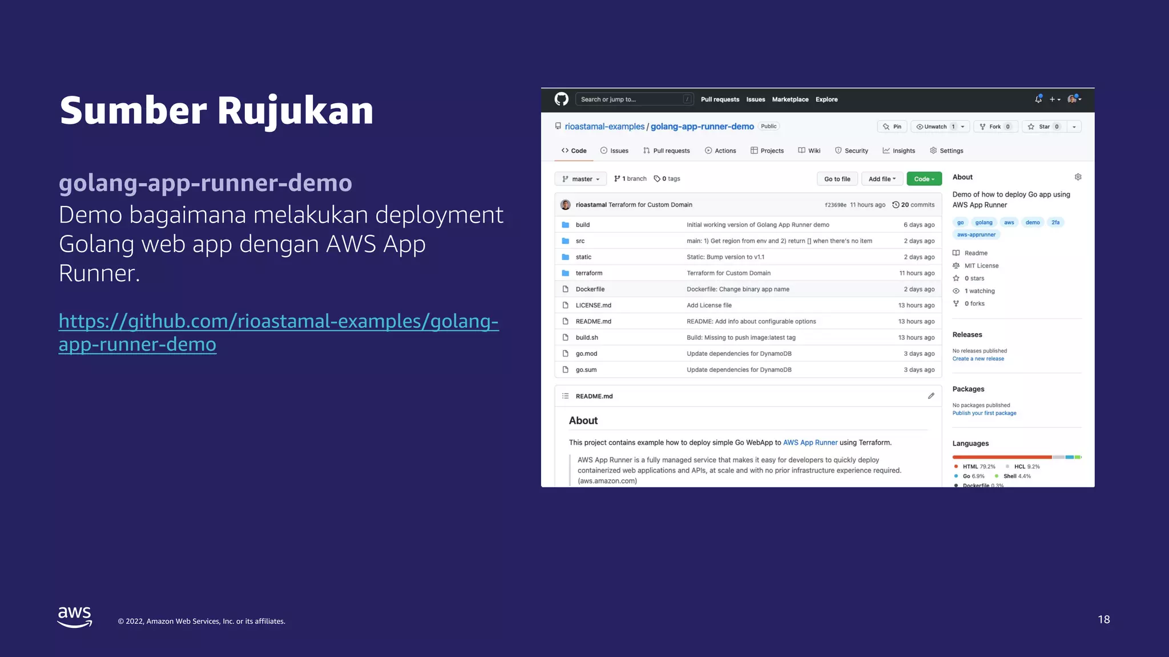Click the README outline list icon
The width and height of the screenshot is (1169, 657).
coord(565,396)
